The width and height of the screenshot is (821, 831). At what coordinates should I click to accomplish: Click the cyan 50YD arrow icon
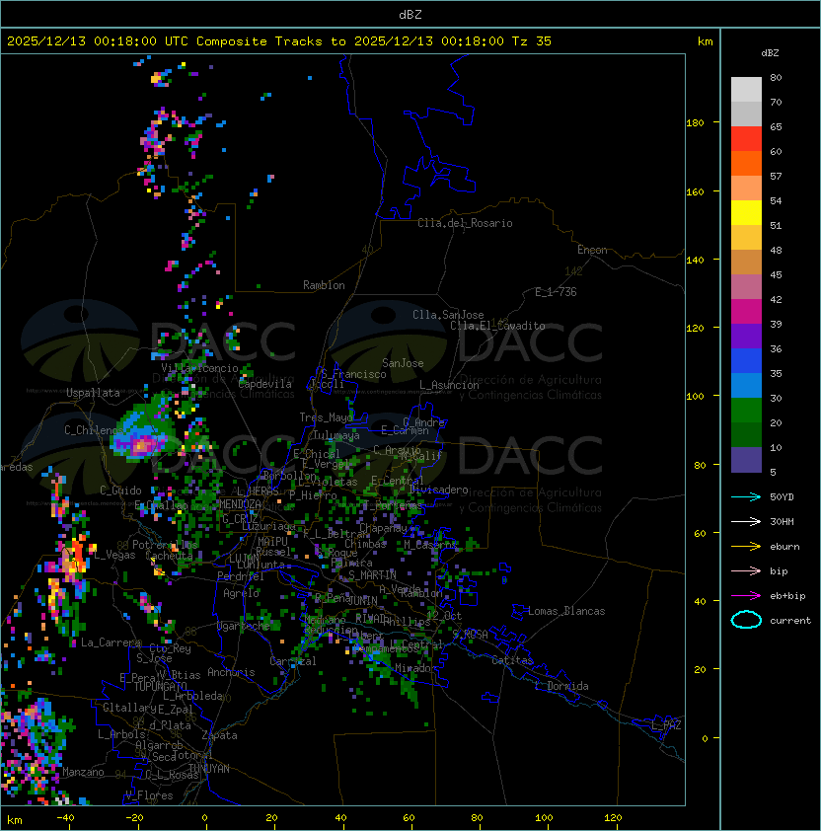click(x=746, y=497)
